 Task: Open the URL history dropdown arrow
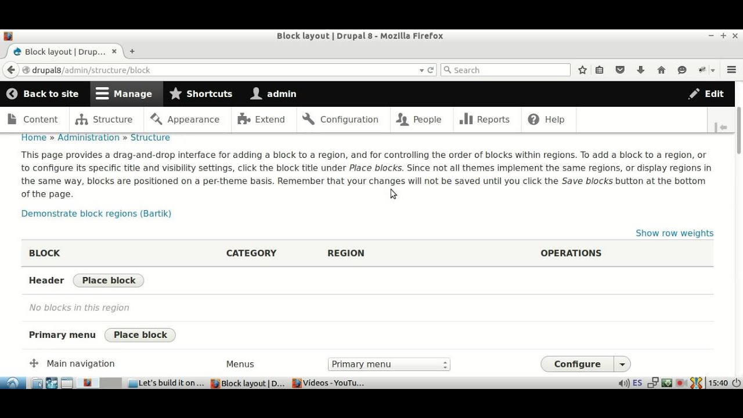(421, 70)
